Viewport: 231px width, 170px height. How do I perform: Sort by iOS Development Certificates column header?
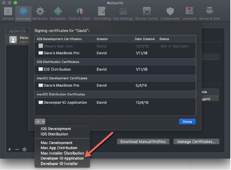tap(64, 39)
